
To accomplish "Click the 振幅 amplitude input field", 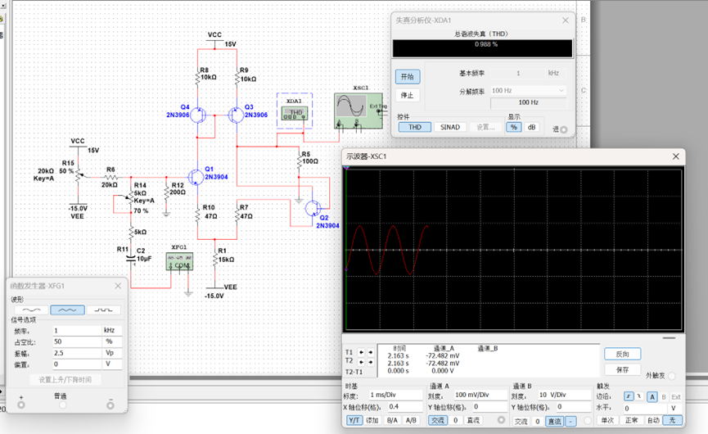I will click(77, 353).
